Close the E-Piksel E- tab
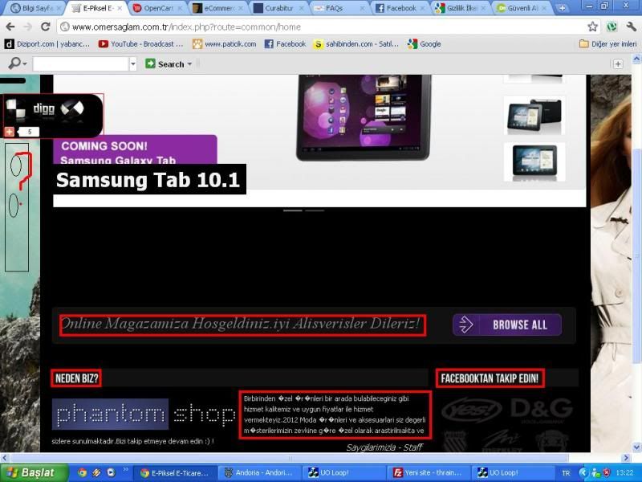Viewport: 642px width, 482px height. tap(119, 8)
